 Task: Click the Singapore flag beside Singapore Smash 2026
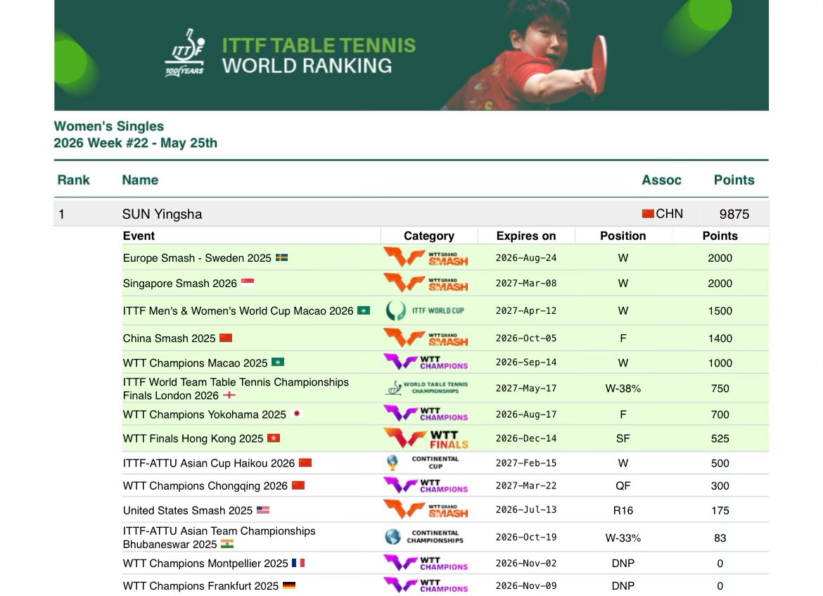(x=248, y=282)
